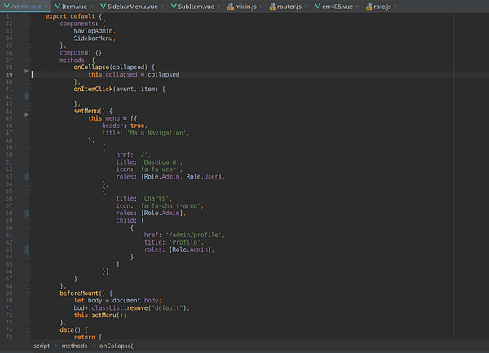Image resolution: width=489 pixels, height=353 pixels.
Task: Fold the export default block at line 31
Action: pos(29,15)
